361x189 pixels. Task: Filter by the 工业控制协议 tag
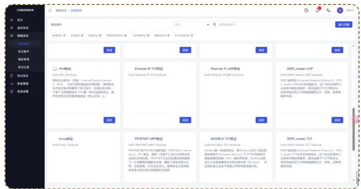[141, 35]
